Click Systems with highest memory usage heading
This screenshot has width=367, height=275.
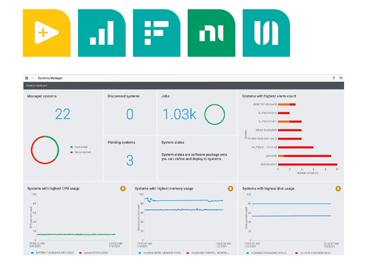point(164,188)
